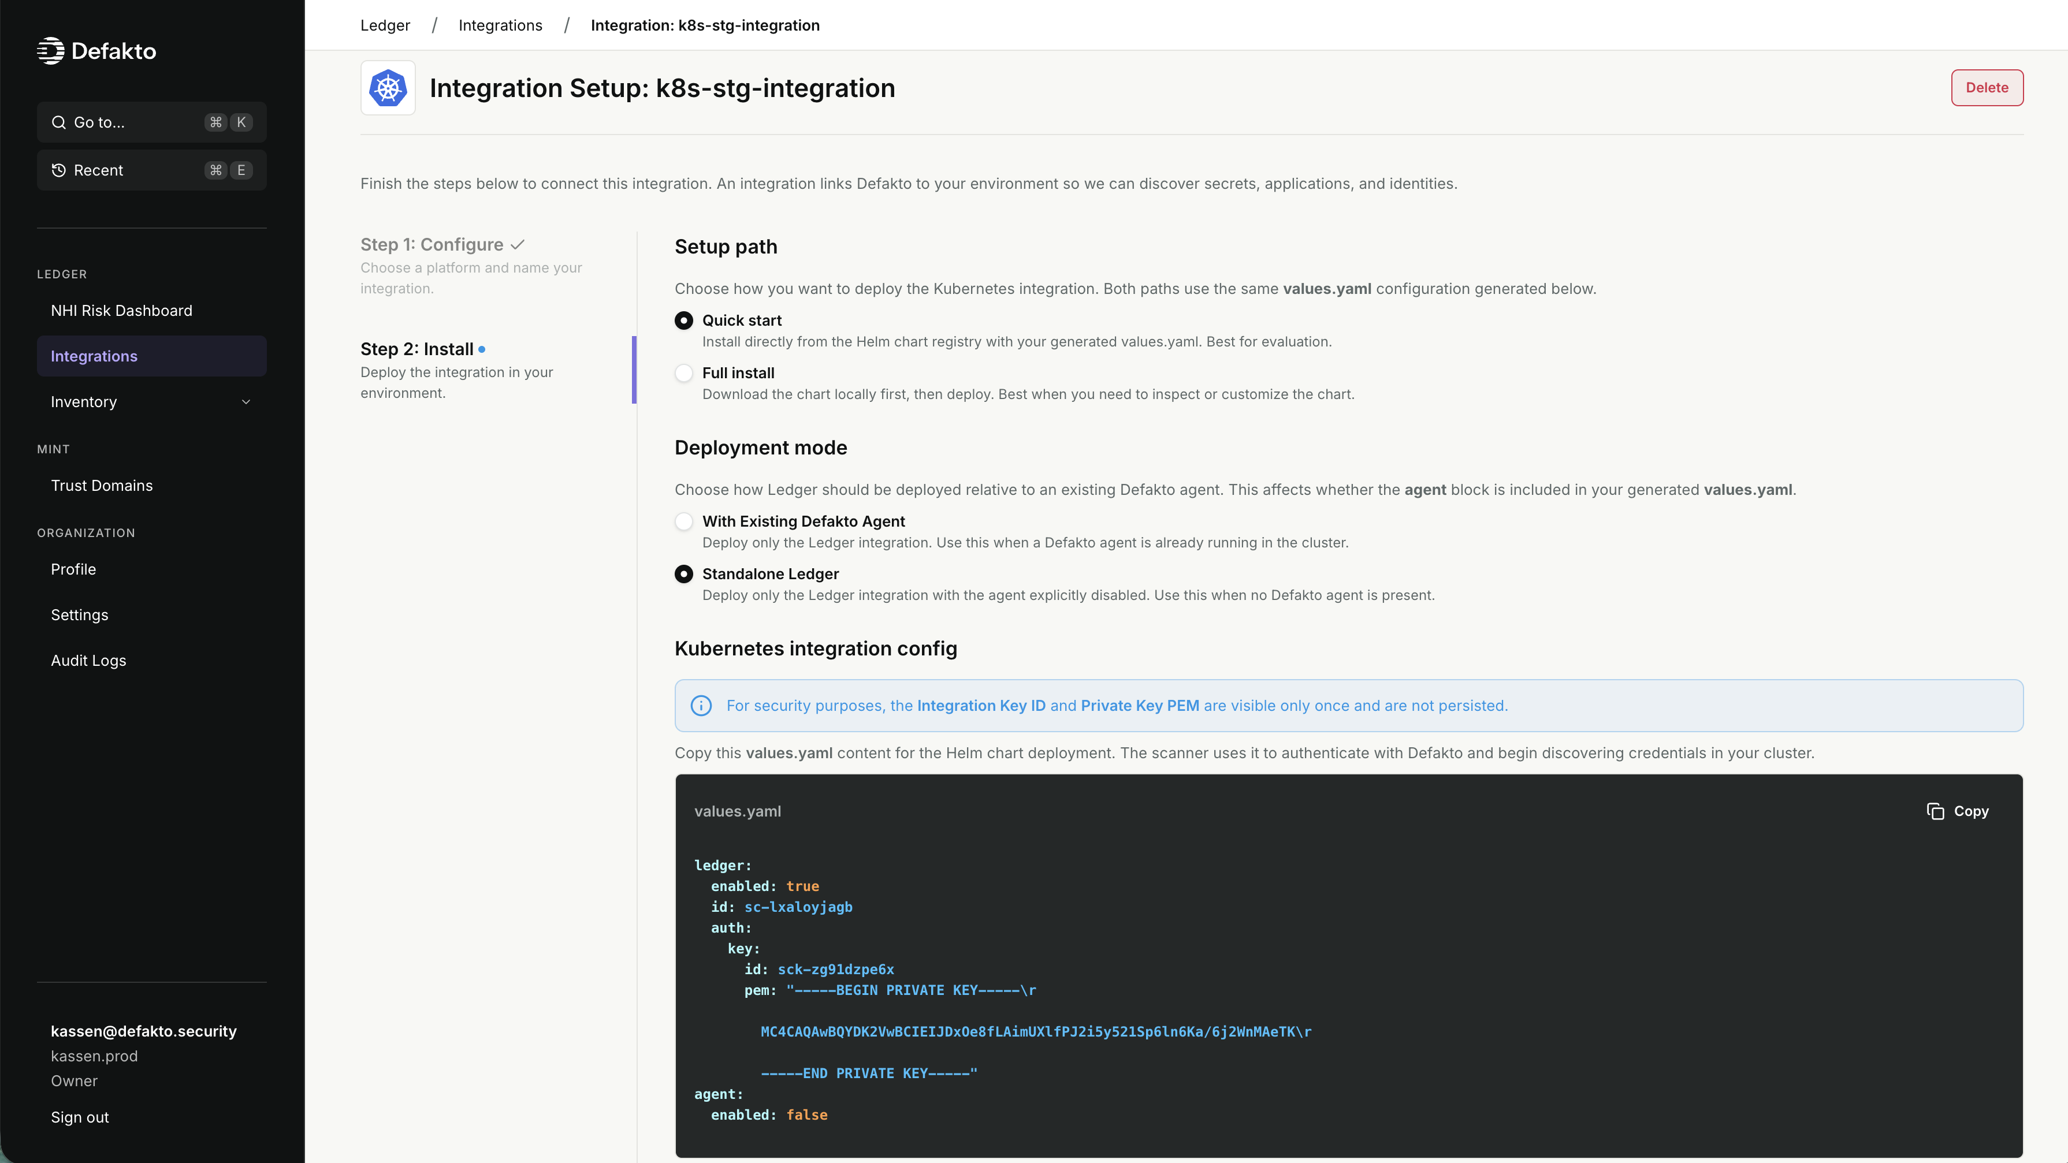Choose the Standalone Ledger radio option

(x=684, y=574)
